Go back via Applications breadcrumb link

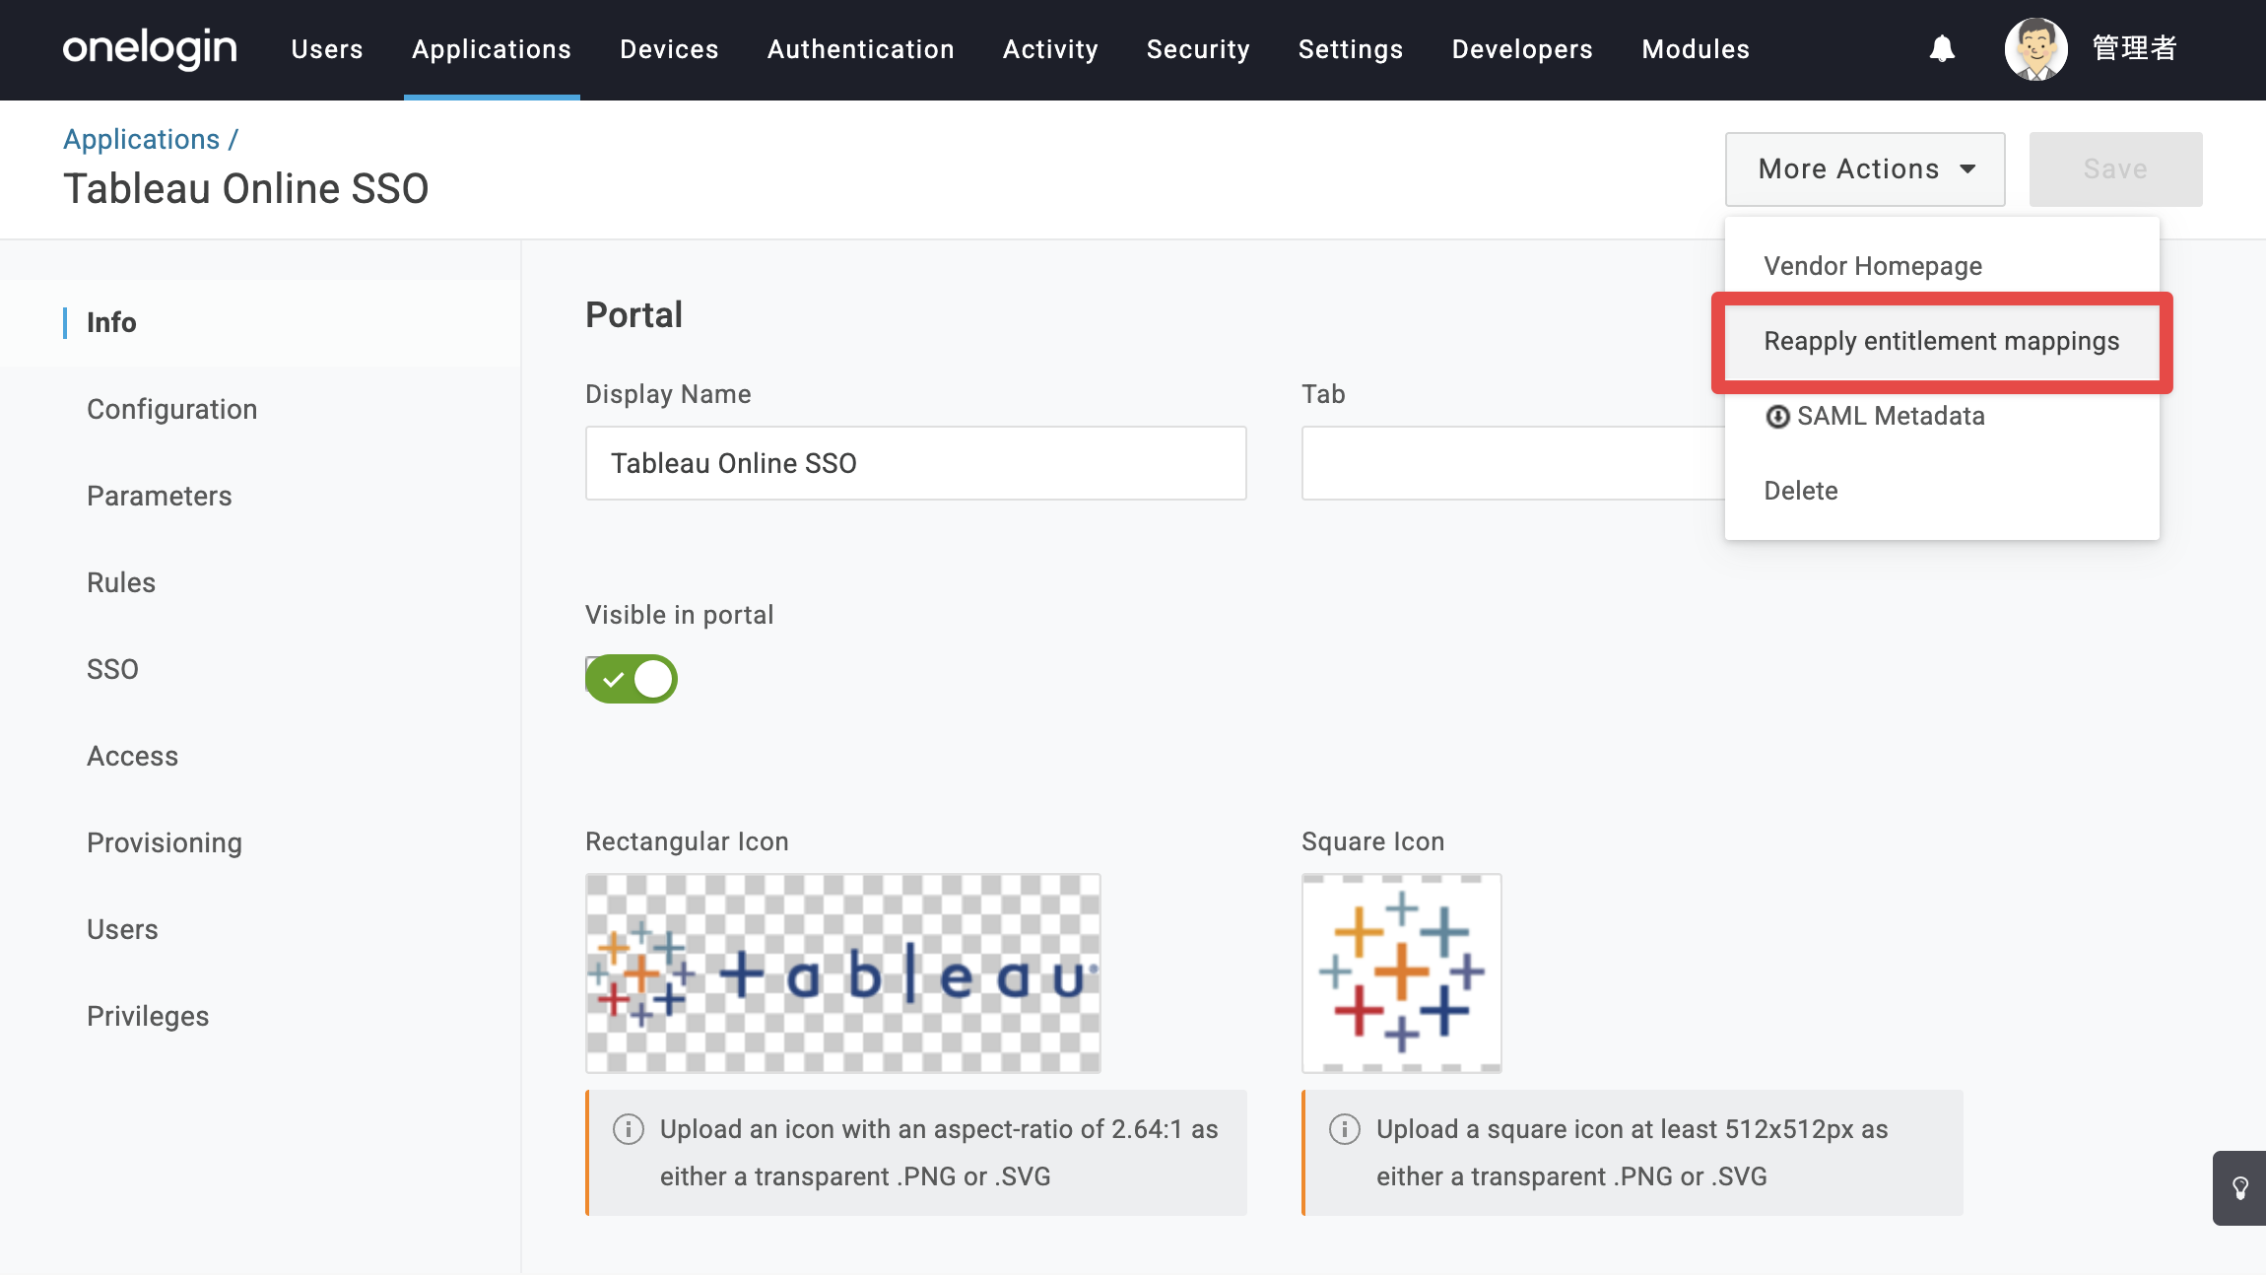click(x=142, y=139)
